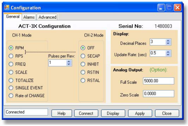
Task: Click the Configuration window title icon
Action: (7, 7)
